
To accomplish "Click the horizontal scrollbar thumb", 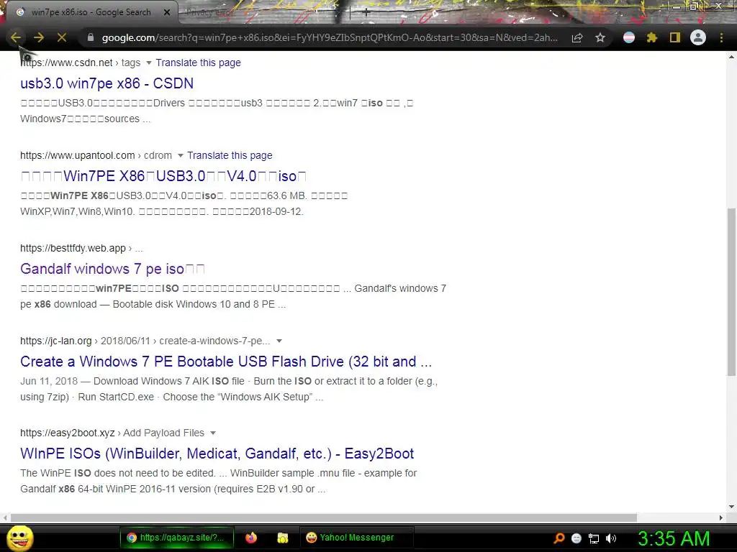I will 323,517.
